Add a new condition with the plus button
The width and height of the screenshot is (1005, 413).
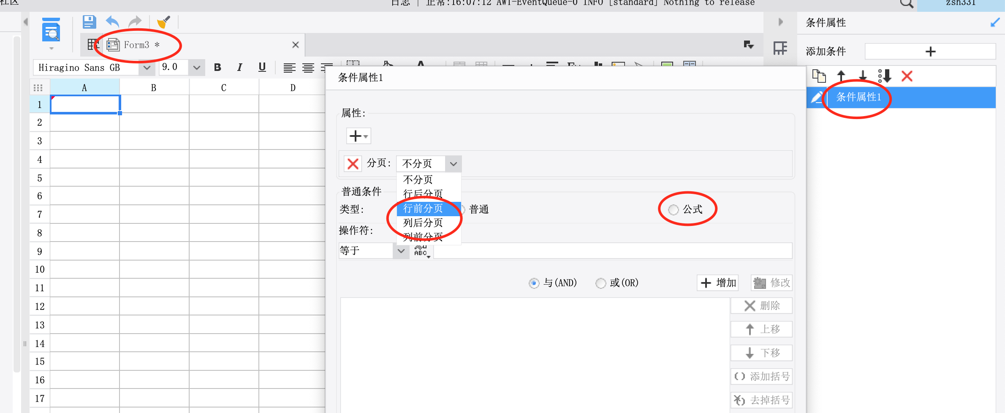[930, 52]
